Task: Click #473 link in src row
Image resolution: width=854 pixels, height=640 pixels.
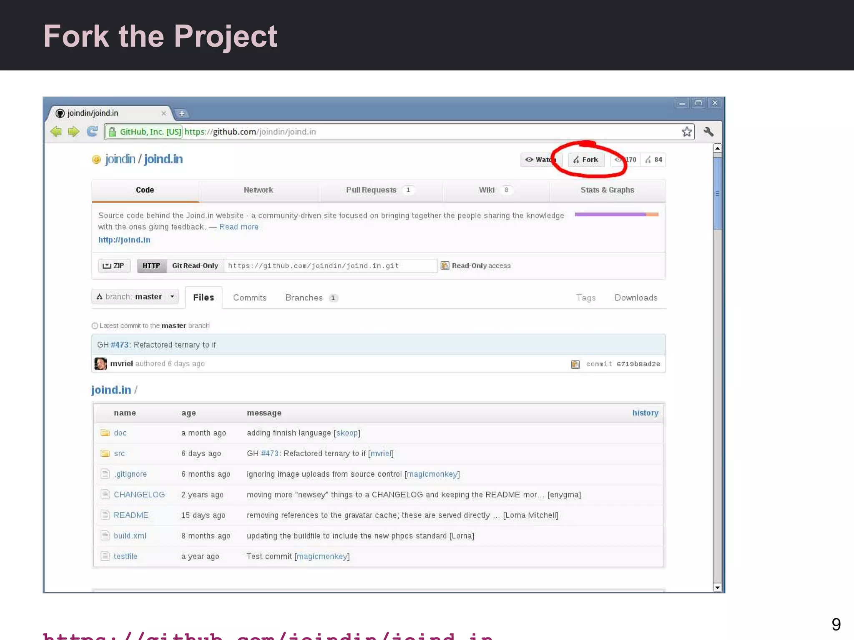Action: [x=270, y=453]
